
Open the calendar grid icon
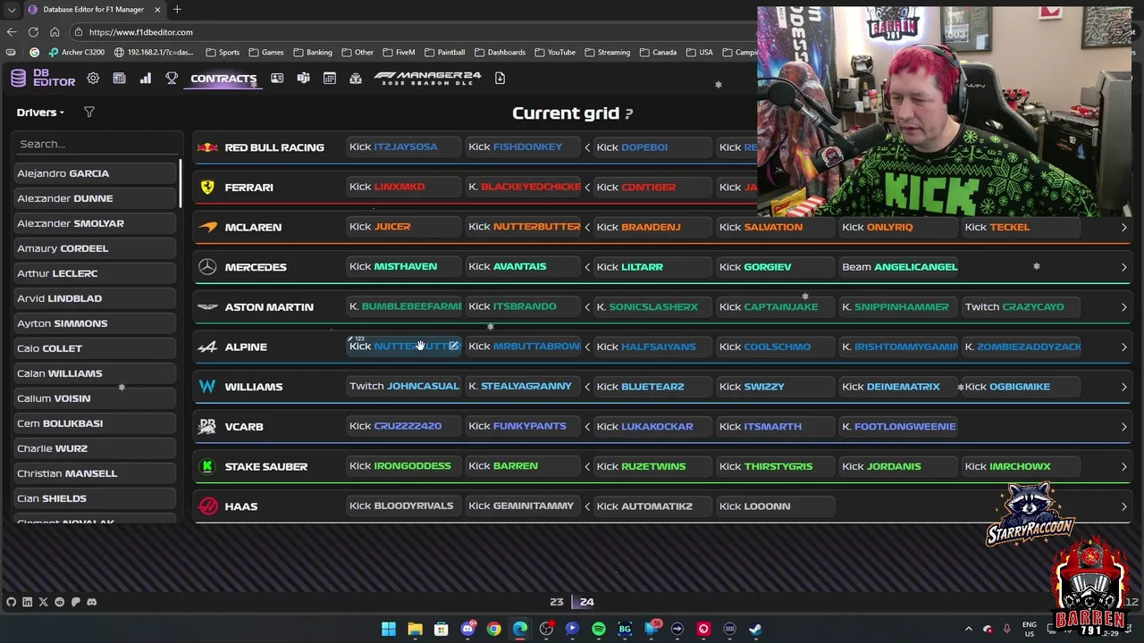click(330, 79)
